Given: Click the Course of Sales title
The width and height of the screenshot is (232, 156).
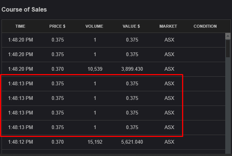Looking at the screenshot, I should tap(24, 9).
